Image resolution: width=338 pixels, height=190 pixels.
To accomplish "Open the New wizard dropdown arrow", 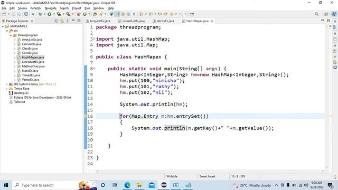I will pyautogui.click(x=8, y=14).
